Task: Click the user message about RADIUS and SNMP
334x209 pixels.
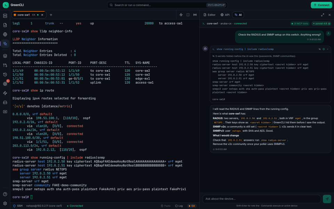Action: coord(279,37)
